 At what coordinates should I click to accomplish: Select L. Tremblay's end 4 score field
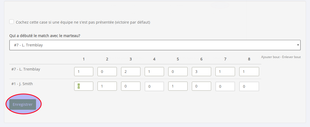click(x=154, y=72)
